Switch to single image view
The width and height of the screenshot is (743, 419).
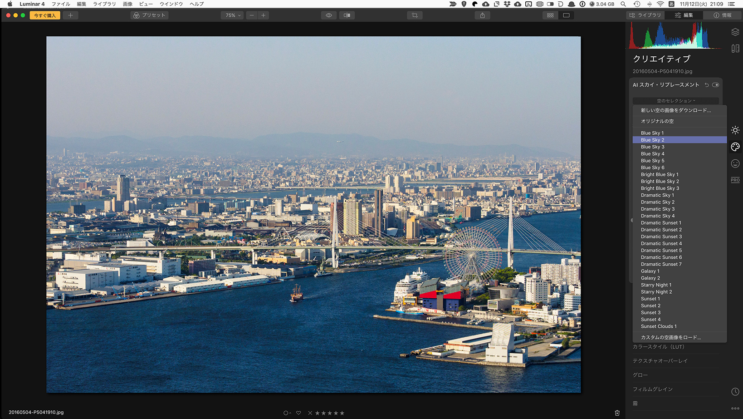[566, 15]
